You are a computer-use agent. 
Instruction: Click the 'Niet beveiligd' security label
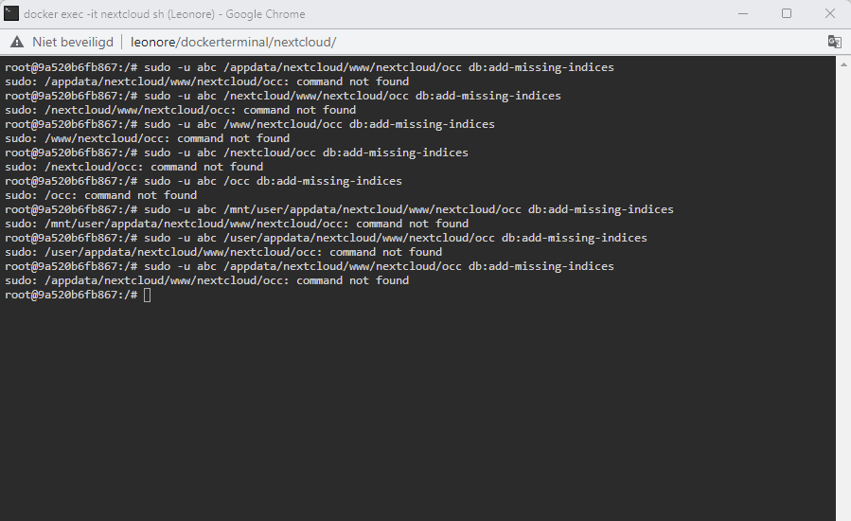73,42
